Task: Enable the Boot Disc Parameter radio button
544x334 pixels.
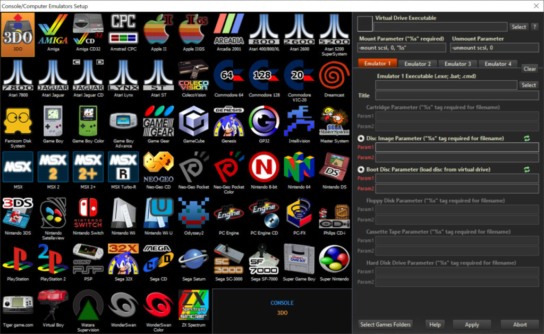Action: pyautogui.click(x=361, y=169)
